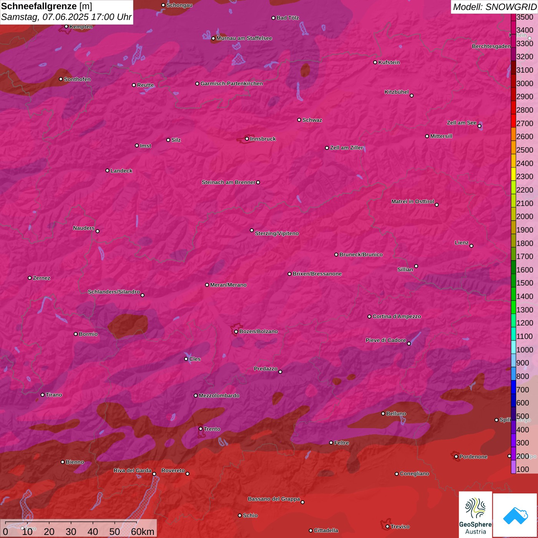This screenshot has width=538, height=538.
Task: Click the Riva del Garda marker
Action: [154, 474]
